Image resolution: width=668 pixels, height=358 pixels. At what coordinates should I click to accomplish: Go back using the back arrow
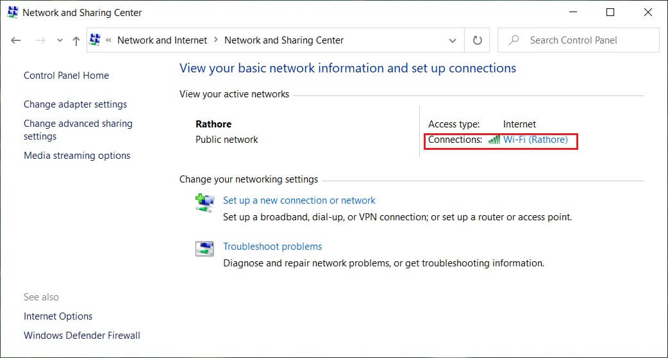(16, 40)
